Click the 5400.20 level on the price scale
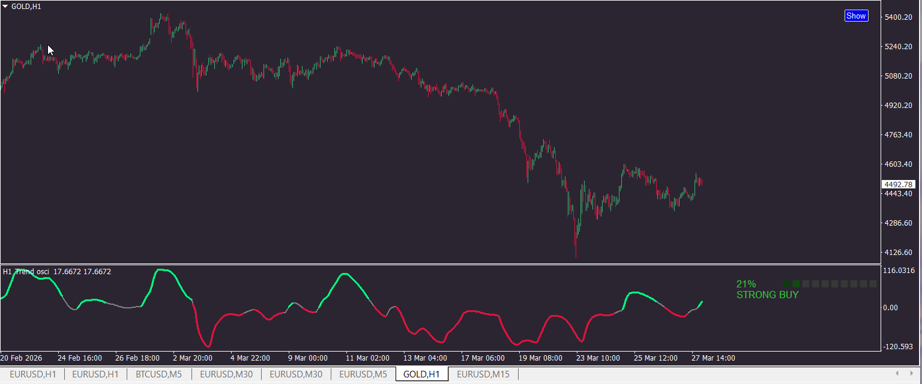 899,17
